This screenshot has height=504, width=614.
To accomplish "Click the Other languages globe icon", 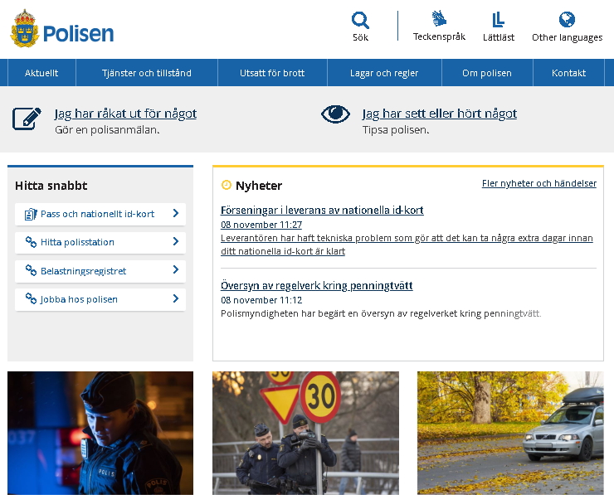I will [x=567, y=20].
